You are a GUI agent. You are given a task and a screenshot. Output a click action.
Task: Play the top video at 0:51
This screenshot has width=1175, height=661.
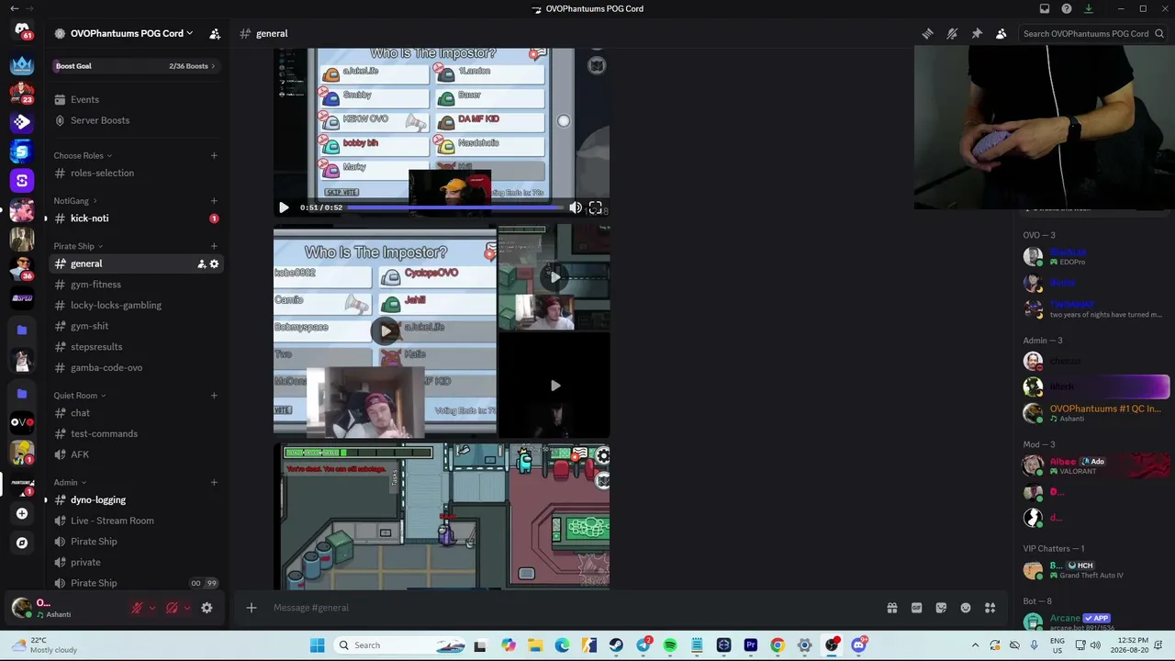(x=284, y=207)
